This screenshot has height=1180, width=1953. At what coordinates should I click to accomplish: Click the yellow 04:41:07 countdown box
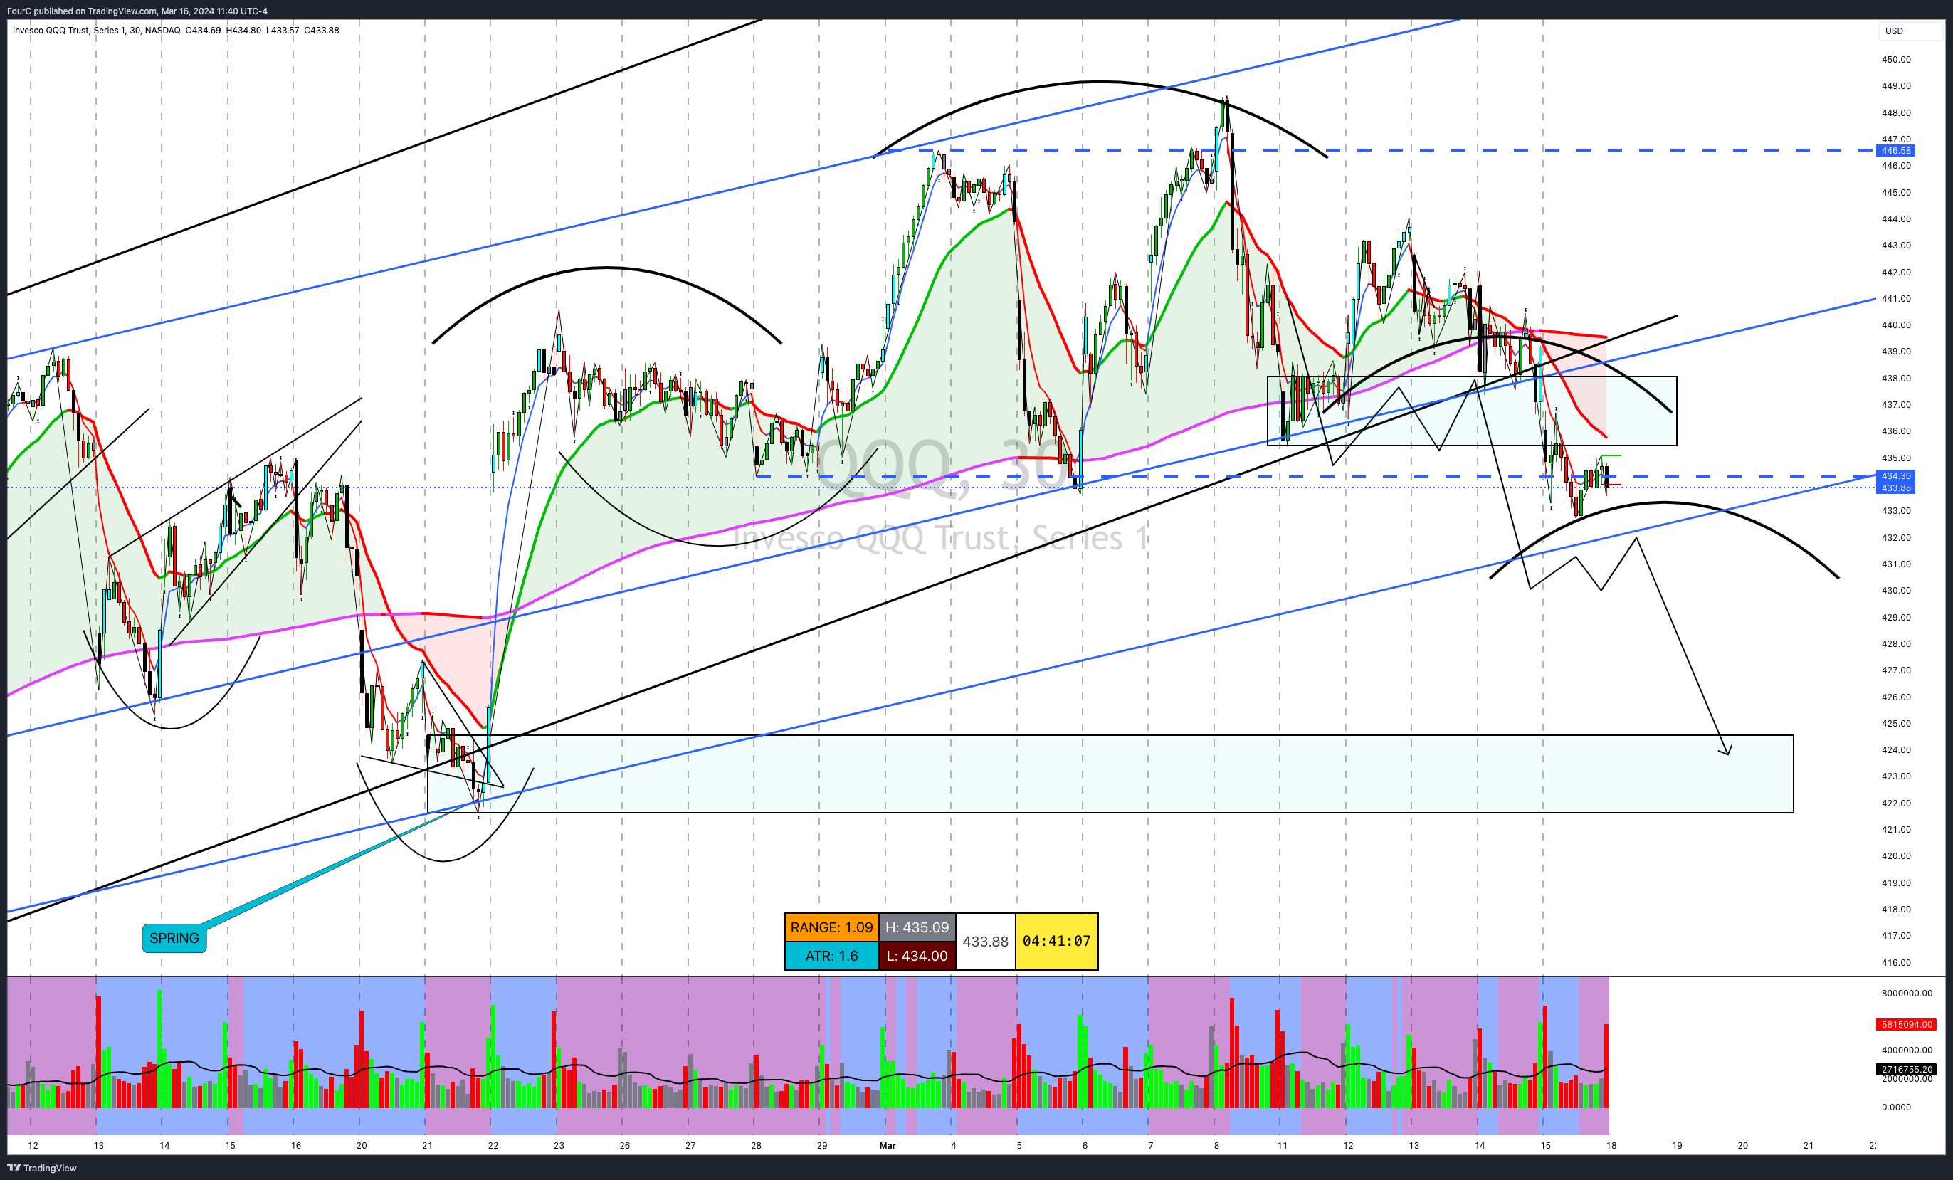[x=1056, y=942]
